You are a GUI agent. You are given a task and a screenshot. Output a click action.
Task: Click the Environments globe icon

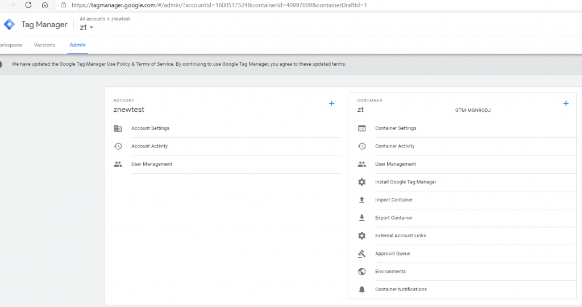[361, 272]
